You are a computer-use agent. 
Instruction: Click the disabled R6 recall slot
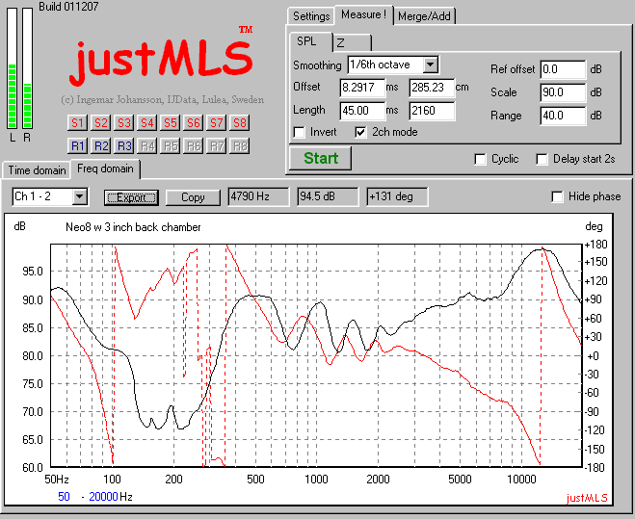point(193,146)
